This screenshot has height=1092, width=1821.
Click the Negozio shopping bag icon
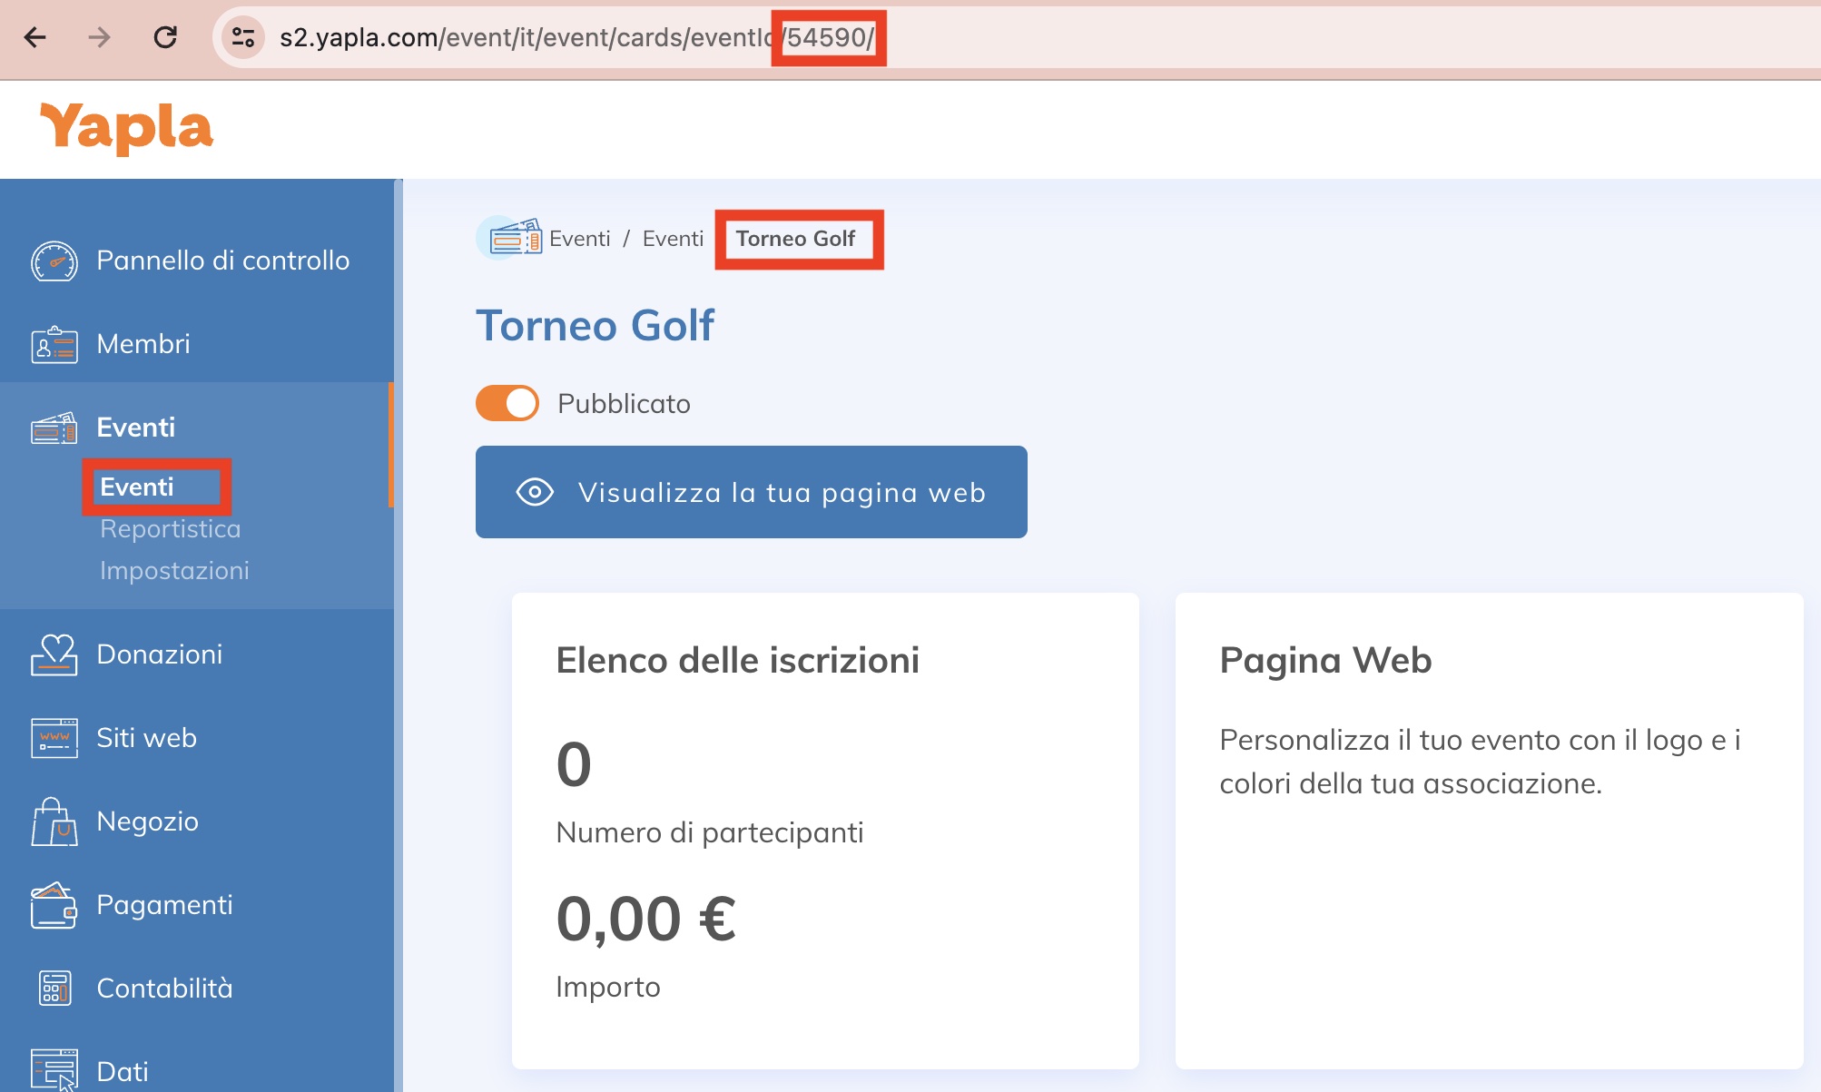click(54, 821)
